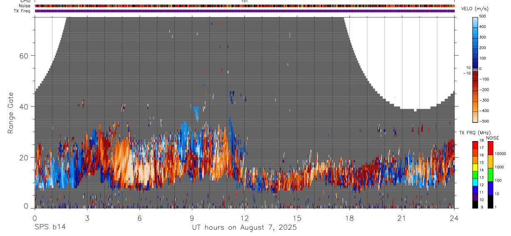Click the UT hour tick label 21
This screenshot has height=236, width=511.
point(402,218)
